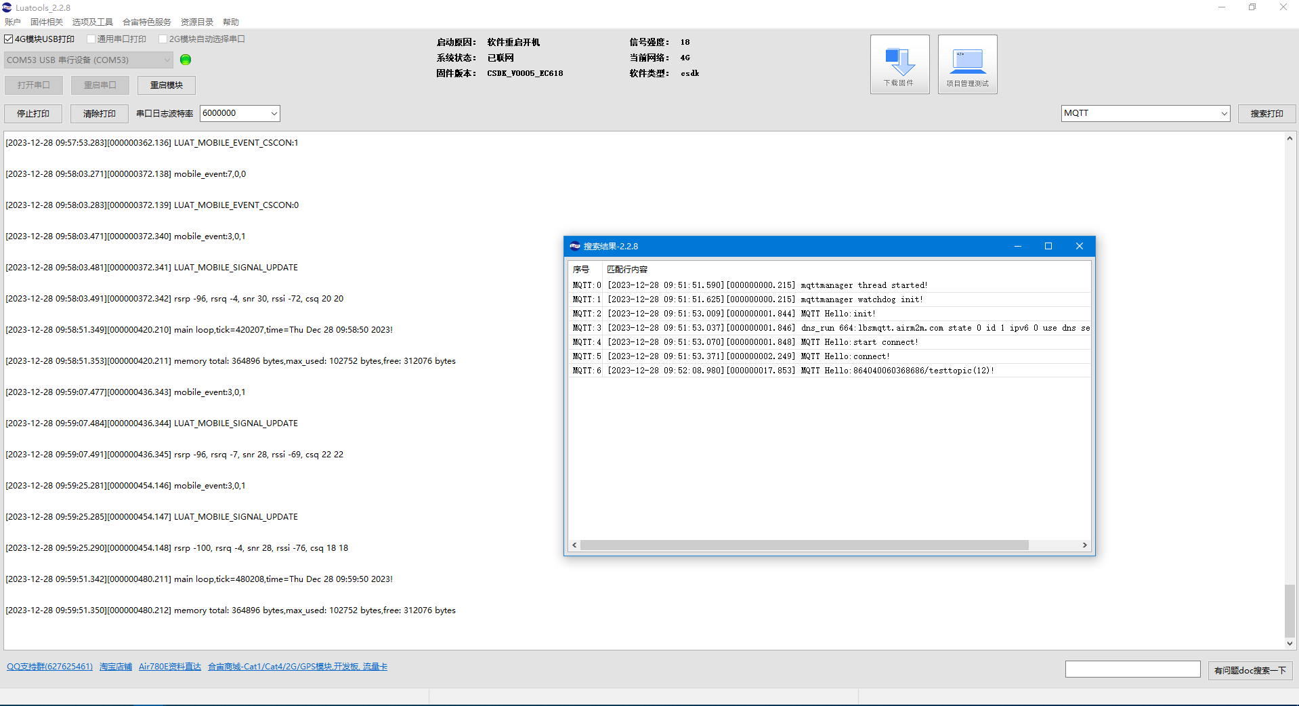Click the main log scroll up arrow
The width and height of the screenshot is (1299, 706).
click(1290, 138)
